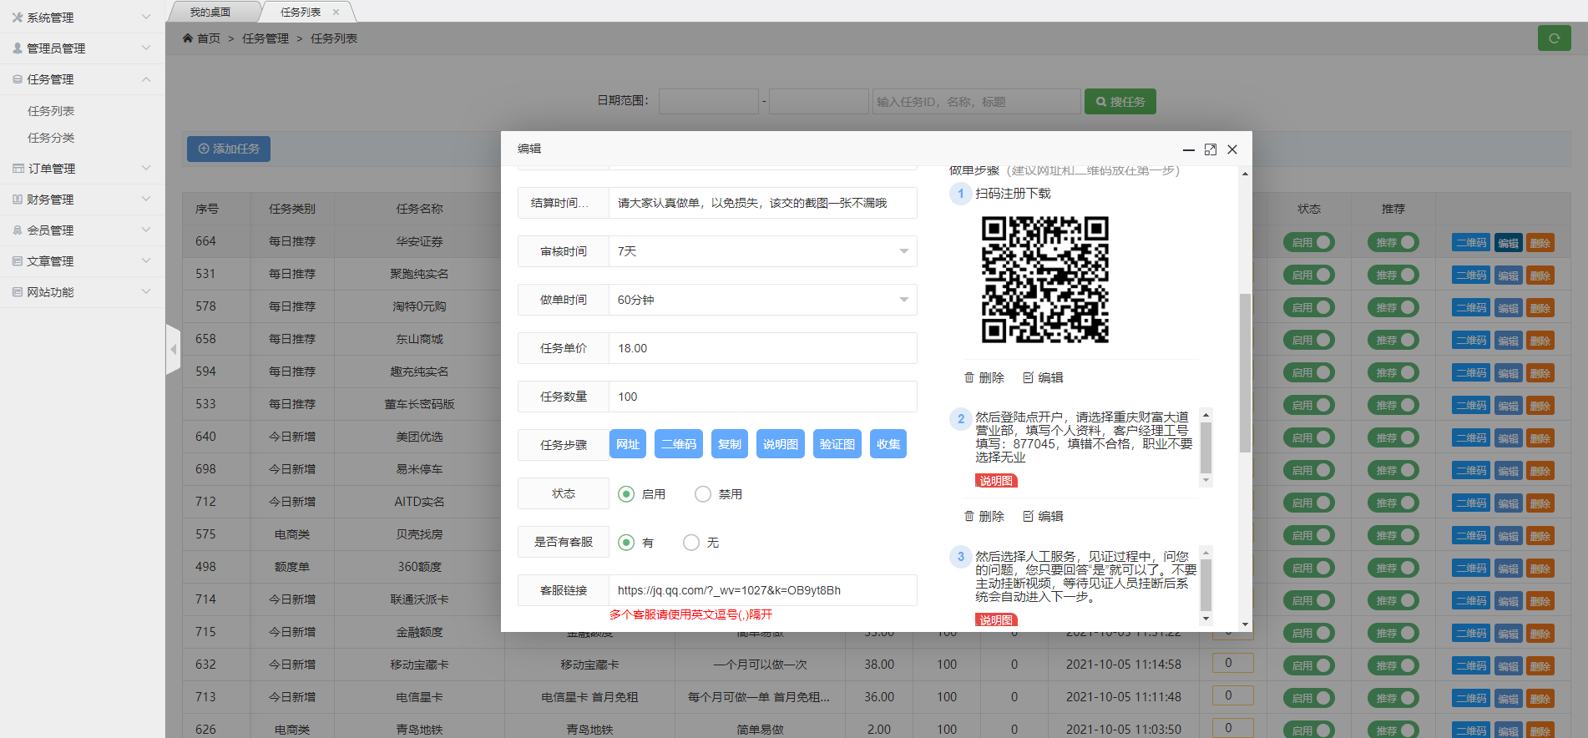This screenshot has width=1588, height=738.
Task: Click 搜任务 search button
Action: coord(1120,101)
